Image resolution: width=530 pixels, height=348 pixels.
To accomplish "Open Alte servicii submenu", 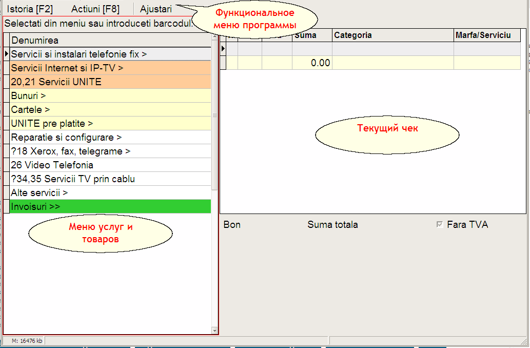I will [110, 193].
